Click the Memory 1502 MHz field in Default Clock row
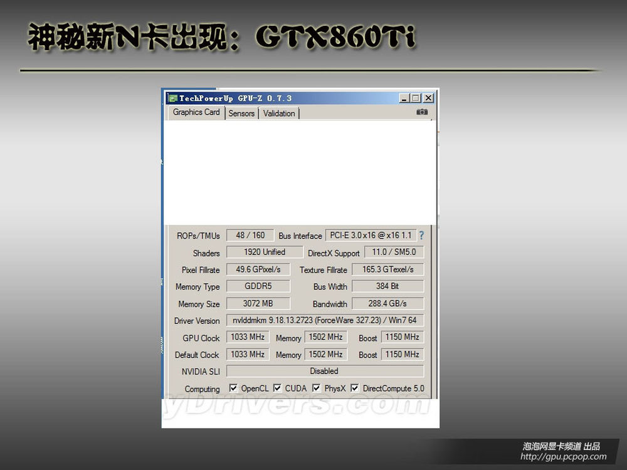The width and height of the screenshot is (627, 470). [325, 354]
